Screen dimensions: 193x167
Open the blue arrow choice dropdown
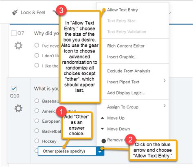coord(100,151)
